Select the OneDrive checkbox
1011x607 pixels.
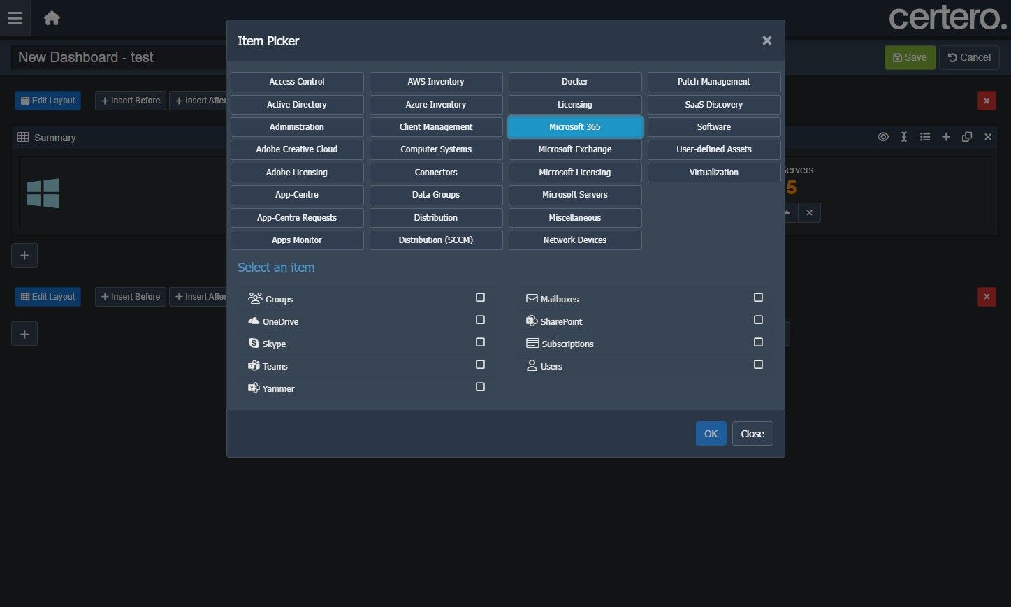[x=480, y=320]
